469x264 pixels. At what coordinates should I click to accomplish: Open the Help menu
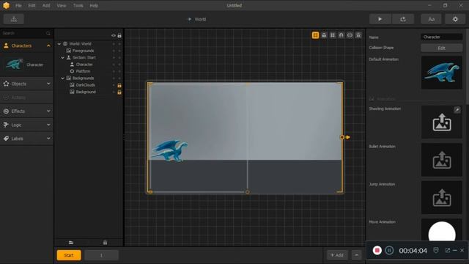94,5
